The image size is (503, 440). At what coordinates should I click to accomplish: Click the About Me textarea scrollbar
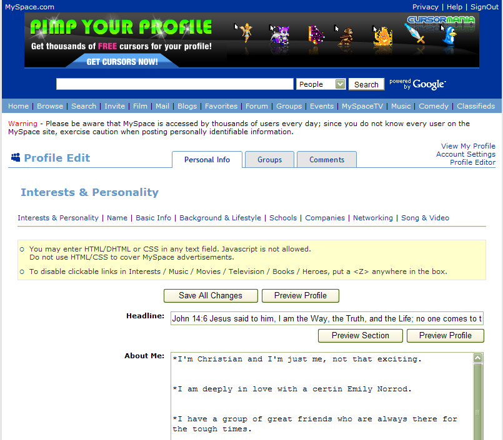(478, 399)
